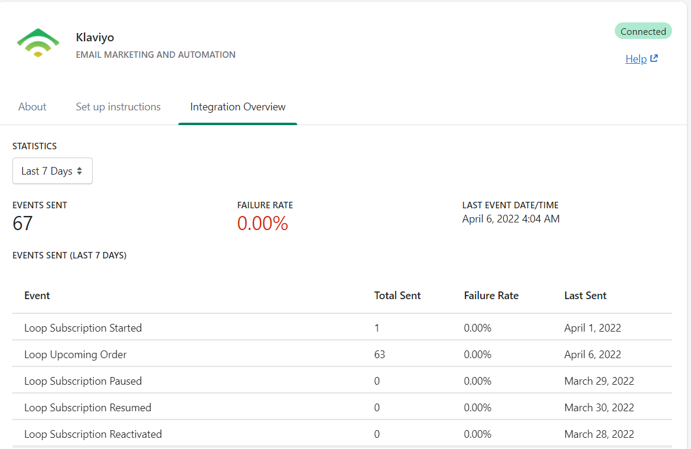Click total sent 0 for Subscription Paused
Image resolution: width=691 pixels, height=449 pixels.
(x=377, y=381)
